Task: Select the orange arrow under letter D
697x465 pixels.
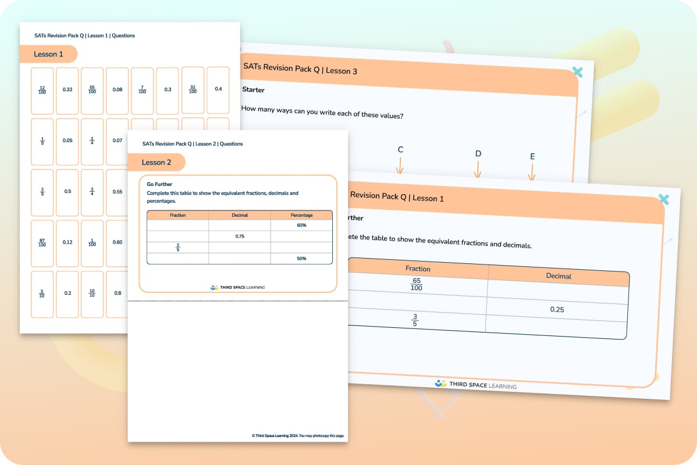Action: [477, 170]
